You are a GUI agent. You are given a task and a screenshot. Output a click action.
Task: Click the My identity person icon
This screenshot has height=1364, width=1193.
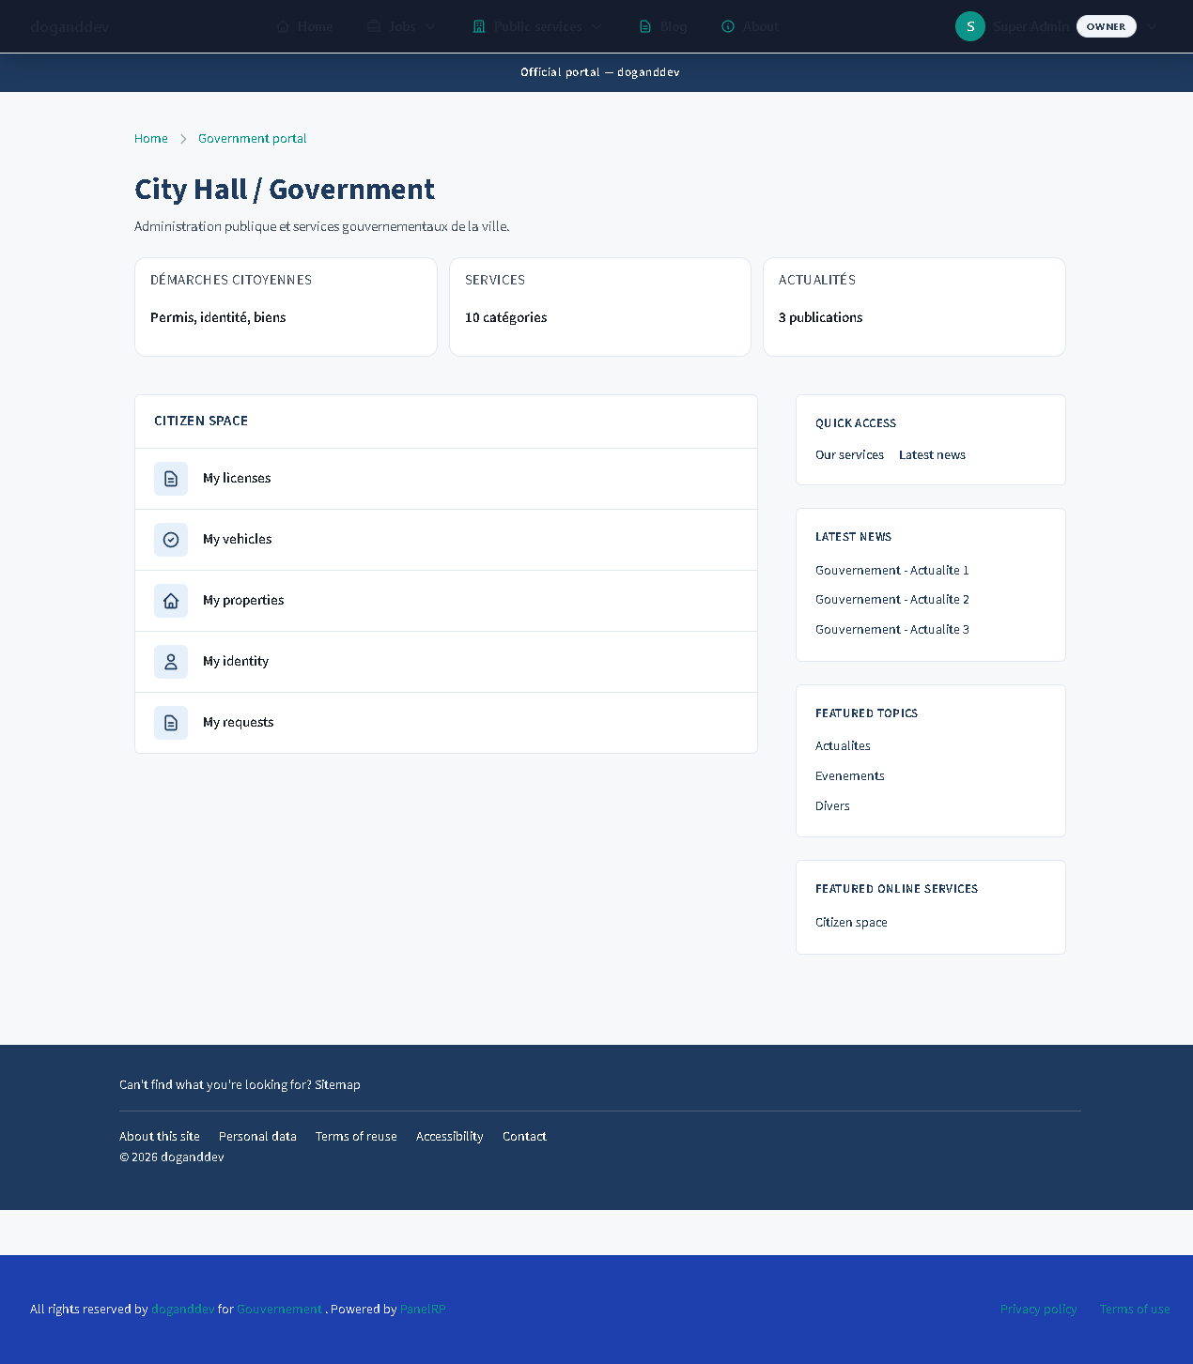coord(171,662)
